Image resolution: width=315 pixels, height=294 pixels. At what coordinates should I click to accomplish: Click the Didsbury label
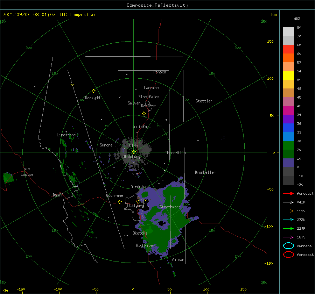pyautogui.click(x=132, y=157)
